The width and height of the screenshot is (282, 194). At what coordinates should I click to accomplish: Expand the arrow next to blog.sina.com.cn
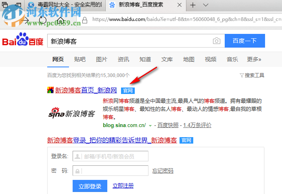click(x=150, y=126)
